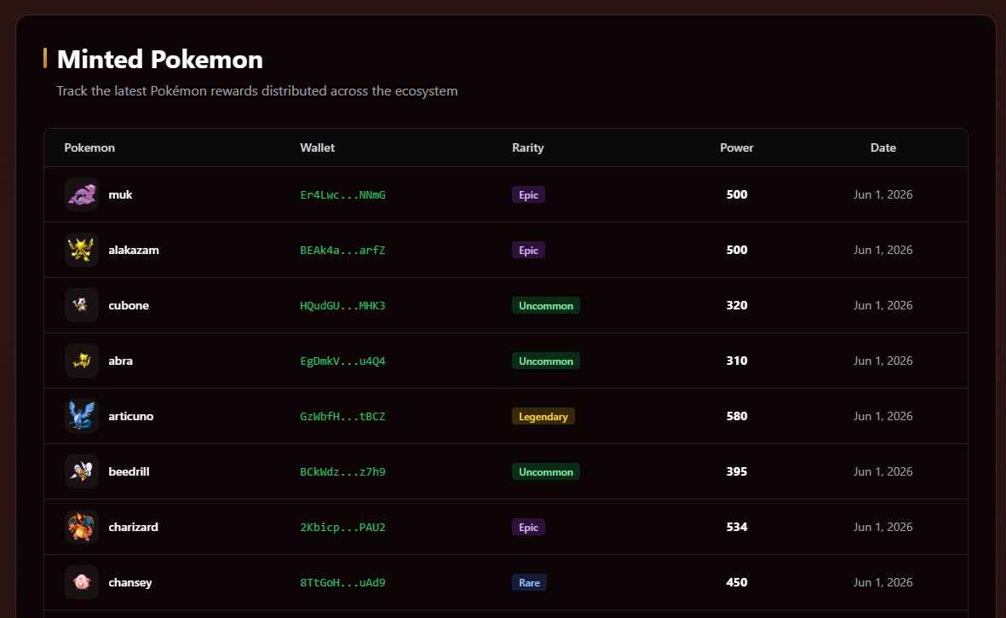Click the Wallet column header

318,147
